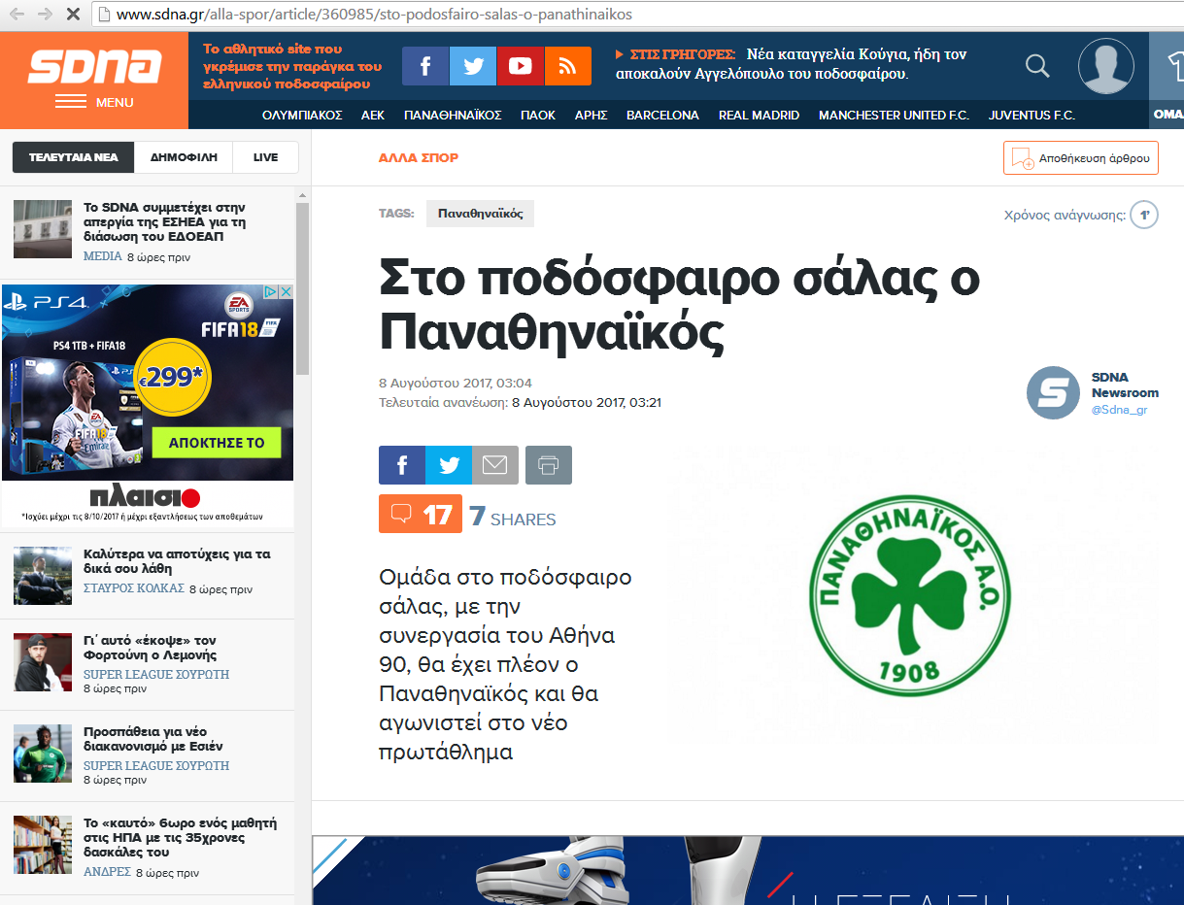1184x905 pixels.
Task: Share the article on Facebook
Action: 402,465
